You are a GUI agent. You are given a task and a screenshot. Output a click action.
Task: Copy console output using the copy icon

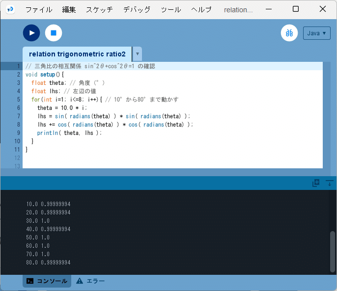[x=316, y=183]
